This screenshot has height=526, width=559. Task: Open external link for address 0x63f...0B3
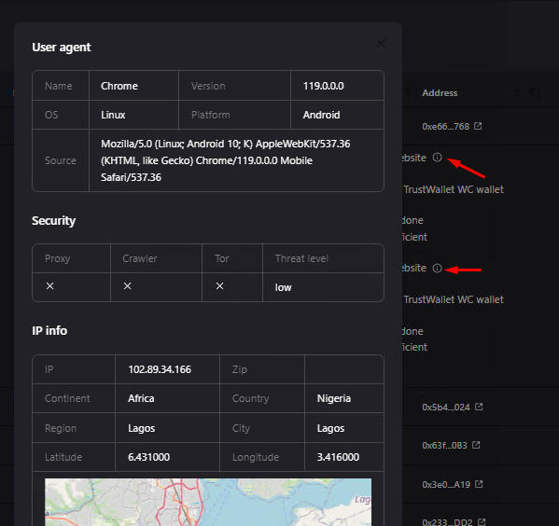point(476,445)
